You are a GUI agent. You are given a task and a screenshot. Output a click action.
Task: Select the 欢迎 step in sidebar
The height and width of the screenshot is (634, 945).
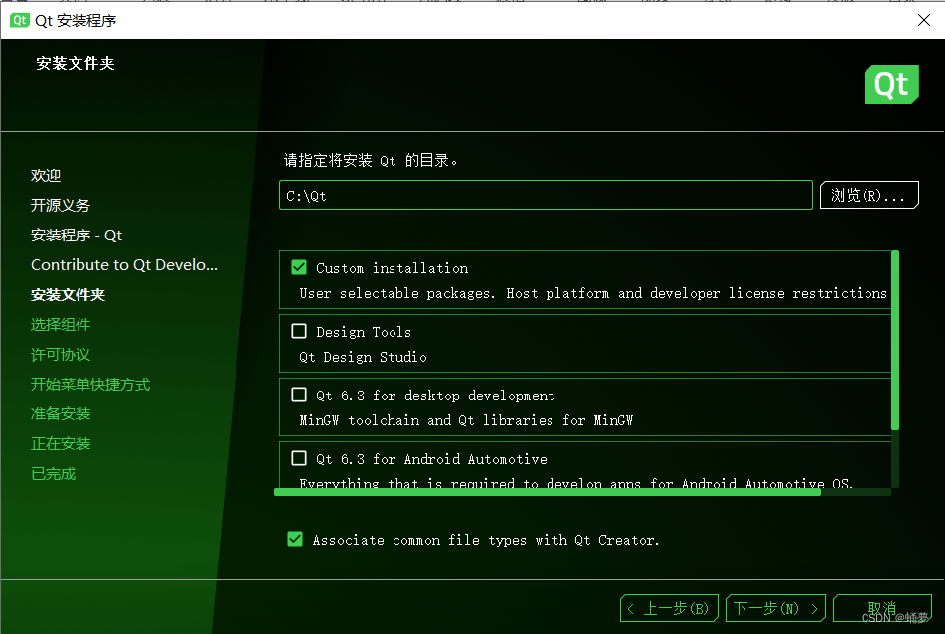(x=46, y=175)
